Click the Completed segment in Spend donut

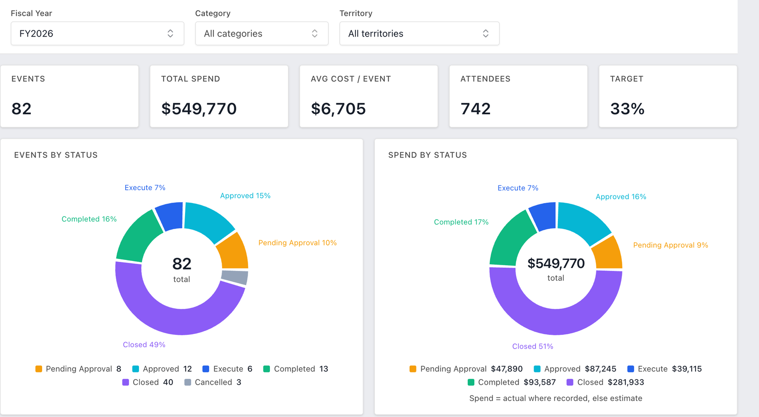click(511, 240)
